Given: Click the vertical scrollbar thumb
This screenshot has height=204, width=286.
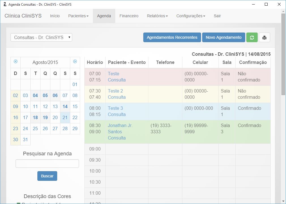Looking at the screenshot, I should tap(283, 54).
